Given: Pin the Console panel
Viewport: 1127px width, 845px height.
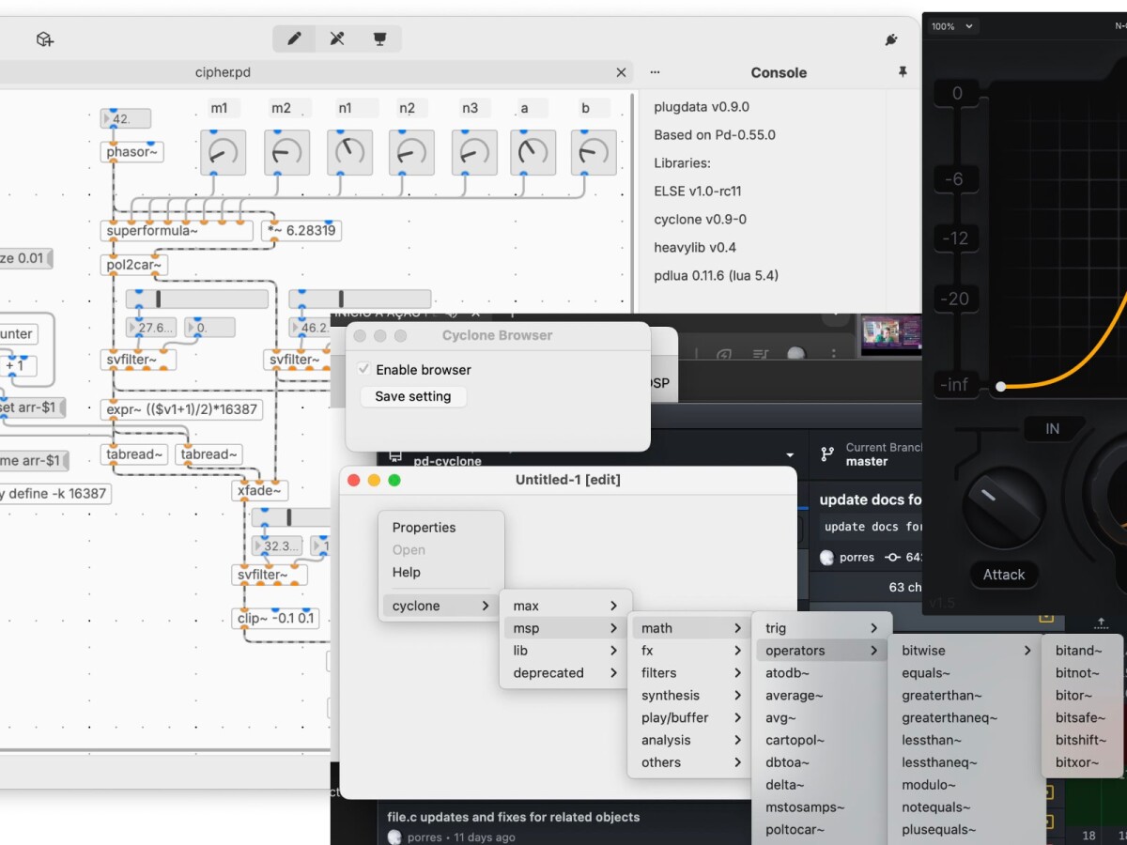Looking at the screenshot, I should click(903, 72).
